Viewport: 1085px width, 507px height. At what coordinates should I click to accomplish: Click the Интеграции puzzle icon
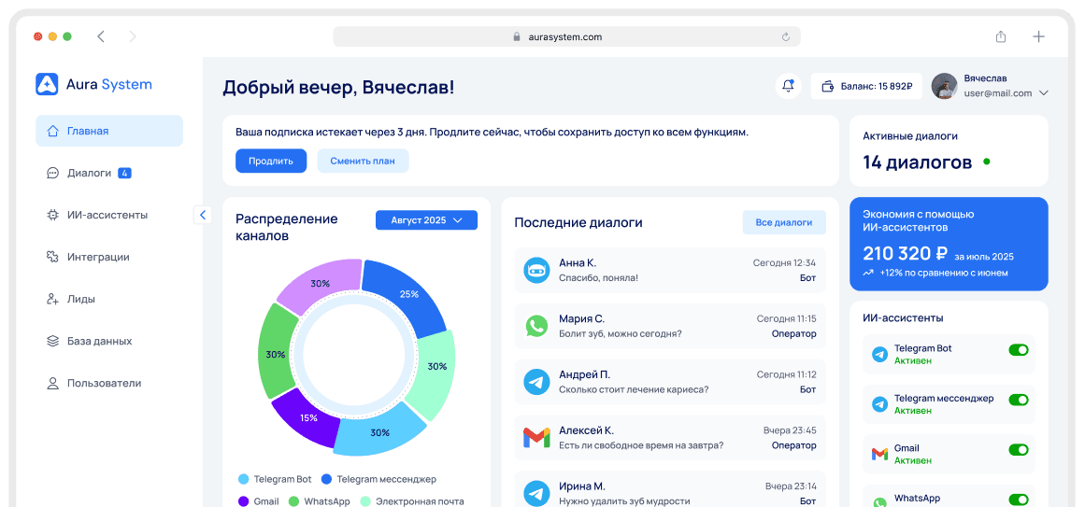click(x=52, y=257)
